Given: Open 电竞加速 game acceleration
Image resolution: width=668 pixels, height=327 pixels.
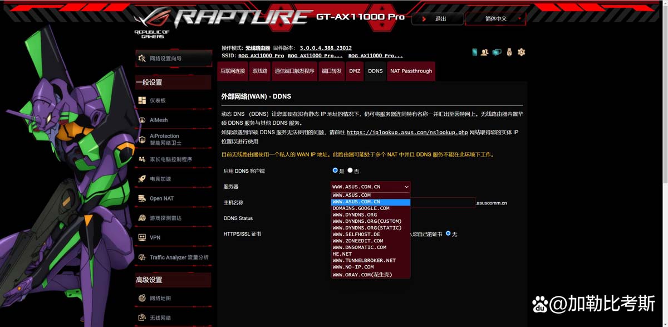Looking at the screenshot, I should click(x=173, y=179).
